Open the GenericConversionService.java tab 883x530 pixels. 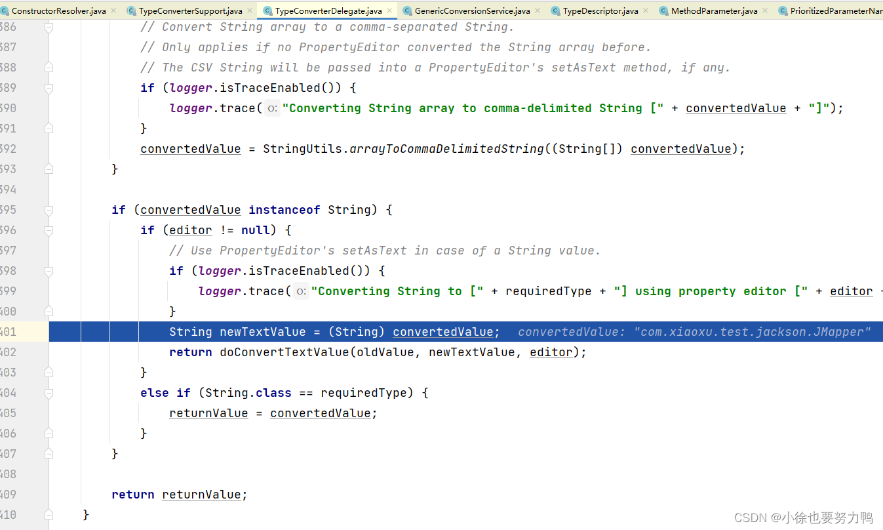pyautogui.click(x=473, y=11)
